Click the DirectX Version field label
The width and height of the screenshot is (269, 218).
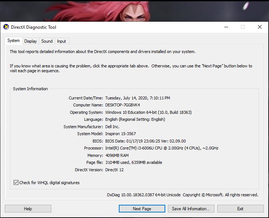[89, 170]
